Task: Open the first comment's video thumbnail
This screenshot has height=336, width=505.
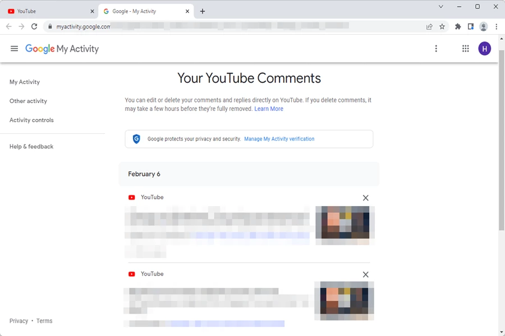Action: 345,225
